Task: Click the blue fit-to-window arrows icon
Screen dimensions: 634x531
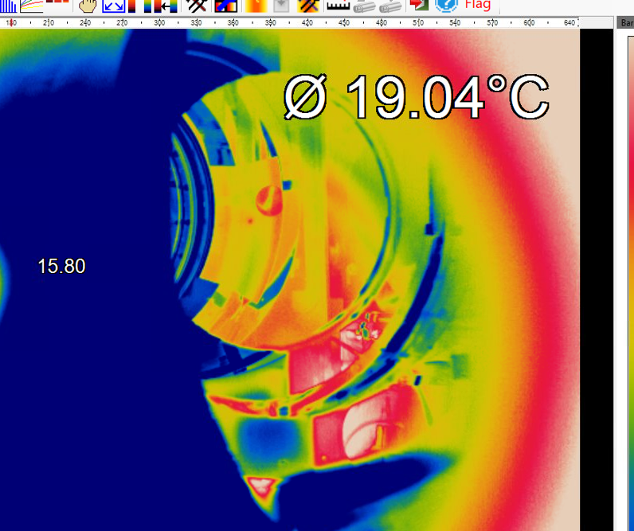Action: (113, 6)
